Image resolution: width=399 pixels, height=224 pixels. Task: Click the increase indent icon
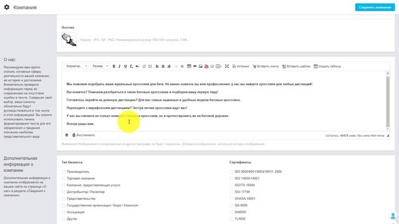(181, 67)
